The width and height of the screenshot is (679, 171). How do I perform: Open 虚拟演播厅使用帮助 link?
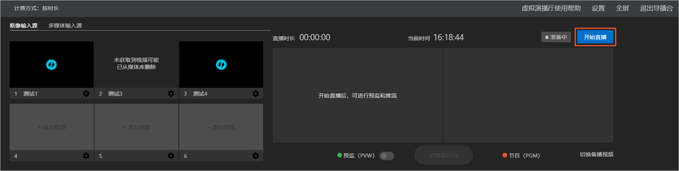coord(551,8)
